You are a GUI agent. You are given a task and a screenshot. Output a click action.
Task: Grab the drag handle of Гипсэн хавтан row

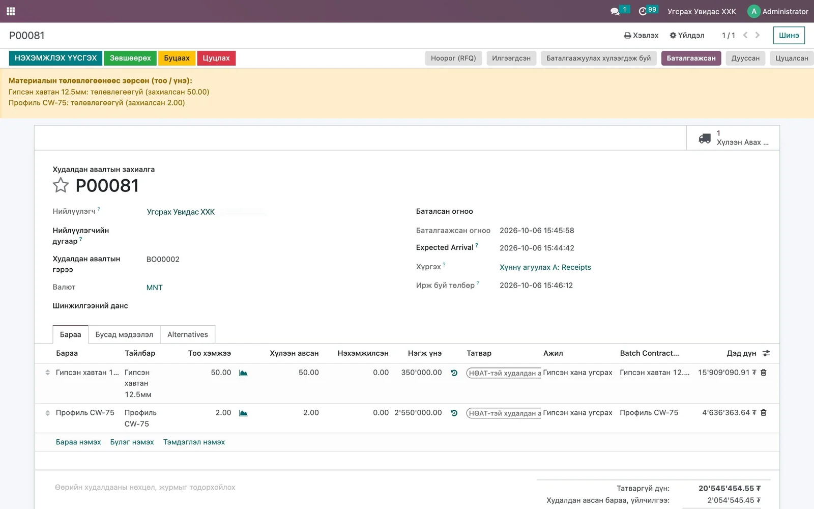click(47, 373)
